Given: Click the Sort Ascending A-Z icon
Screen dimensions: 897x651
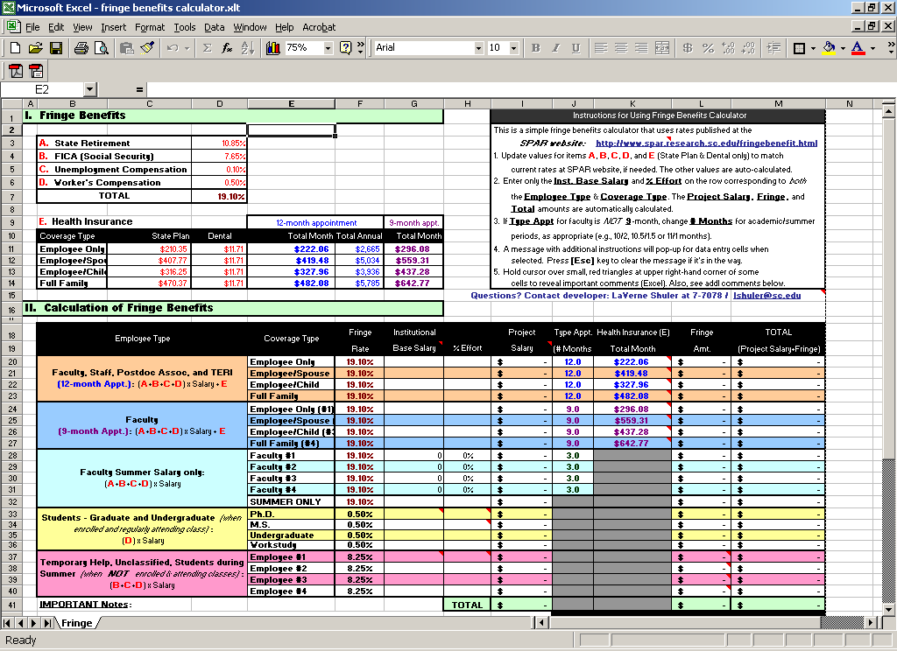Looking at the screenshot, I should click(x=247, y=48).
